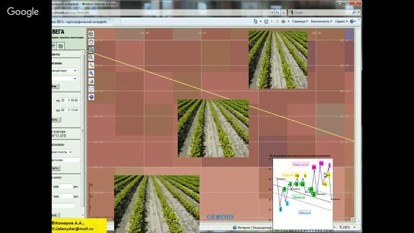Image resolution: width=414 pixels, height=233 pixels.
Task: Expand the home icon dropdown arrow
Action: tap(261, 21)
